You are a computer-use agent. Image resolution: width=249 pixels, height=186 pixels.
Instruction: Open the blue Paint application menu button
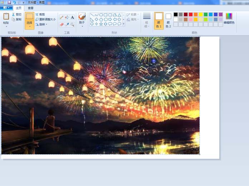(x=6, y=7)
